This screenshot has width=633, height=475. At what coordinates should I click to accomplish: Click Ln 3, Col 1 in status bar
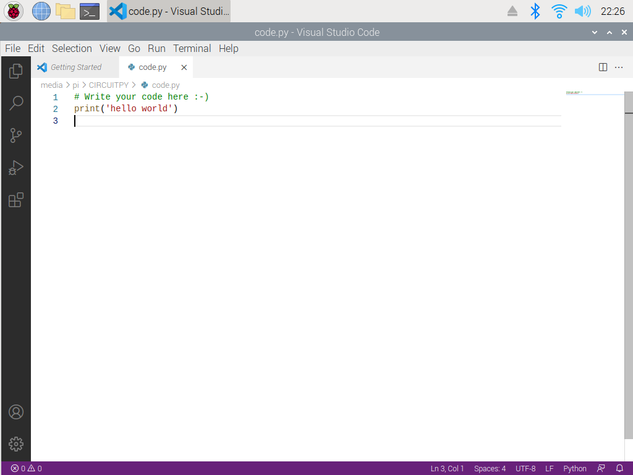pos(448,469)
